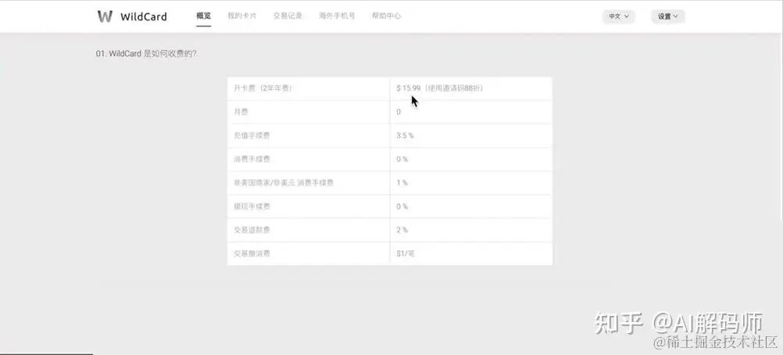This screenshot has width=783, height=355.
Task: Click the 提现手续费 label cell
Action: [309, 206]
